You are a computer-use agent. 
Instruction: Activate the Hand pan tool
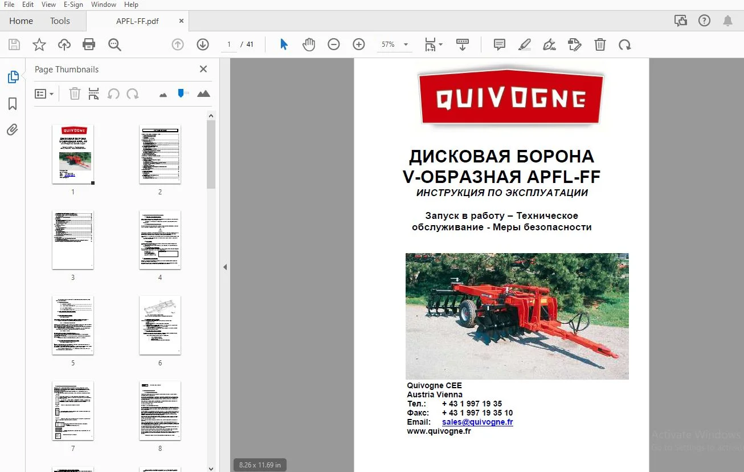[x=309, y=44]
